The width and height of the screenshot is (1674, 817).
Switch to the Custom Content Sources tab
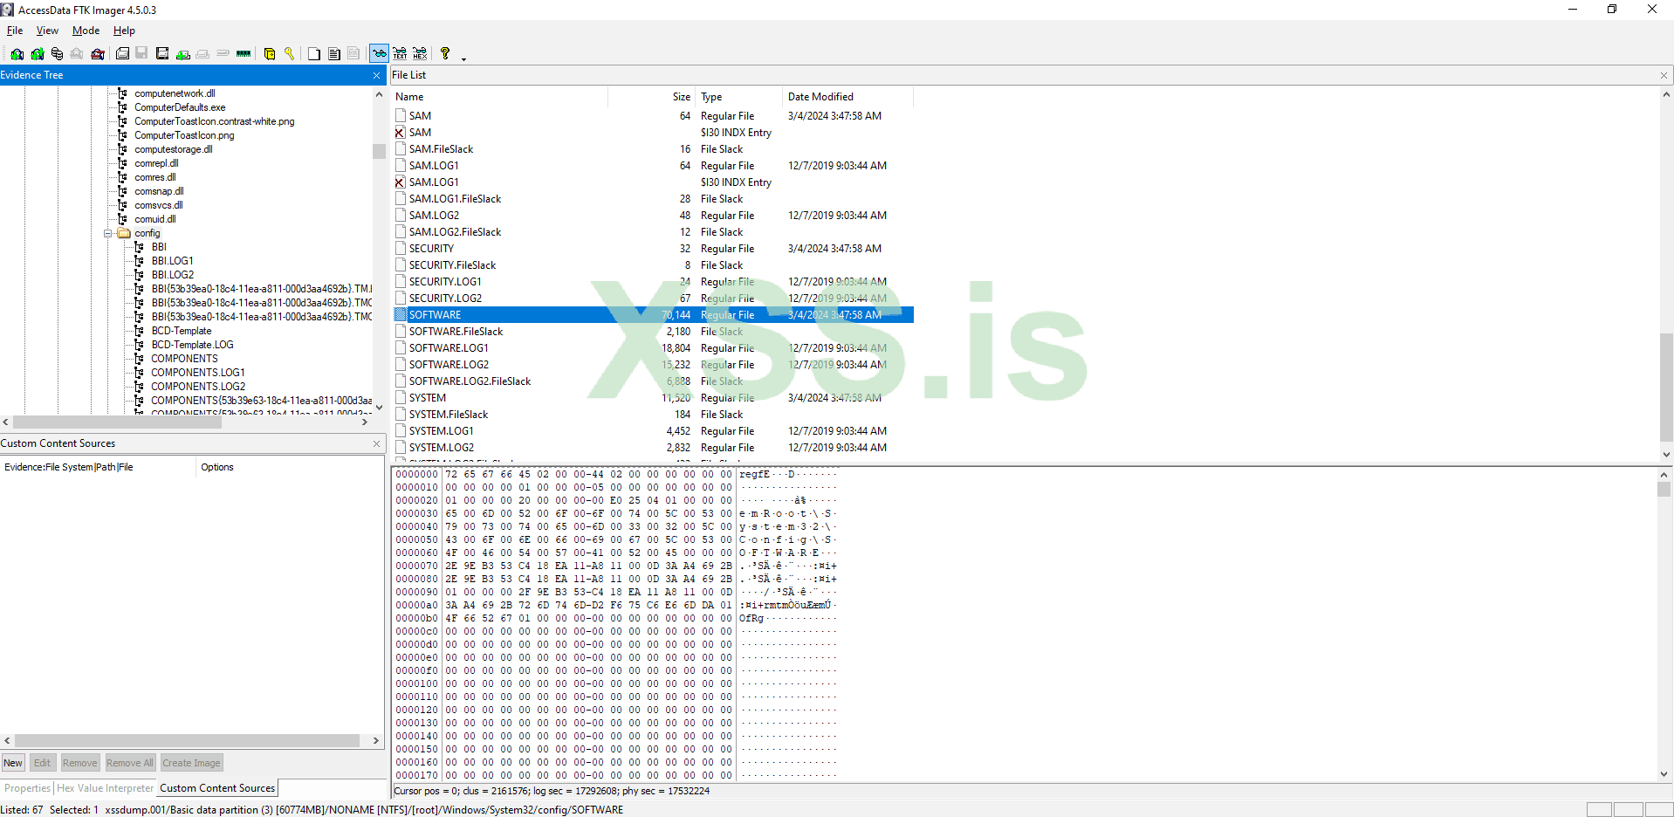(x=217, y=788)
